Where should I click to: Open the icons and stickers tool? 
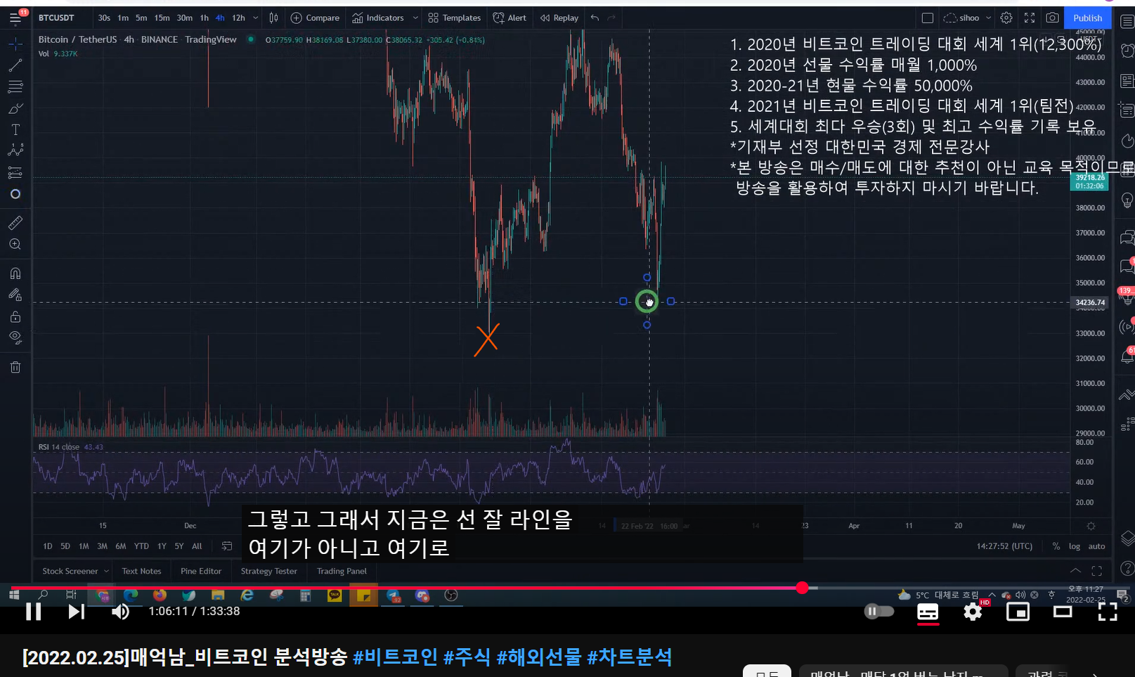click(x=15, y=194)
